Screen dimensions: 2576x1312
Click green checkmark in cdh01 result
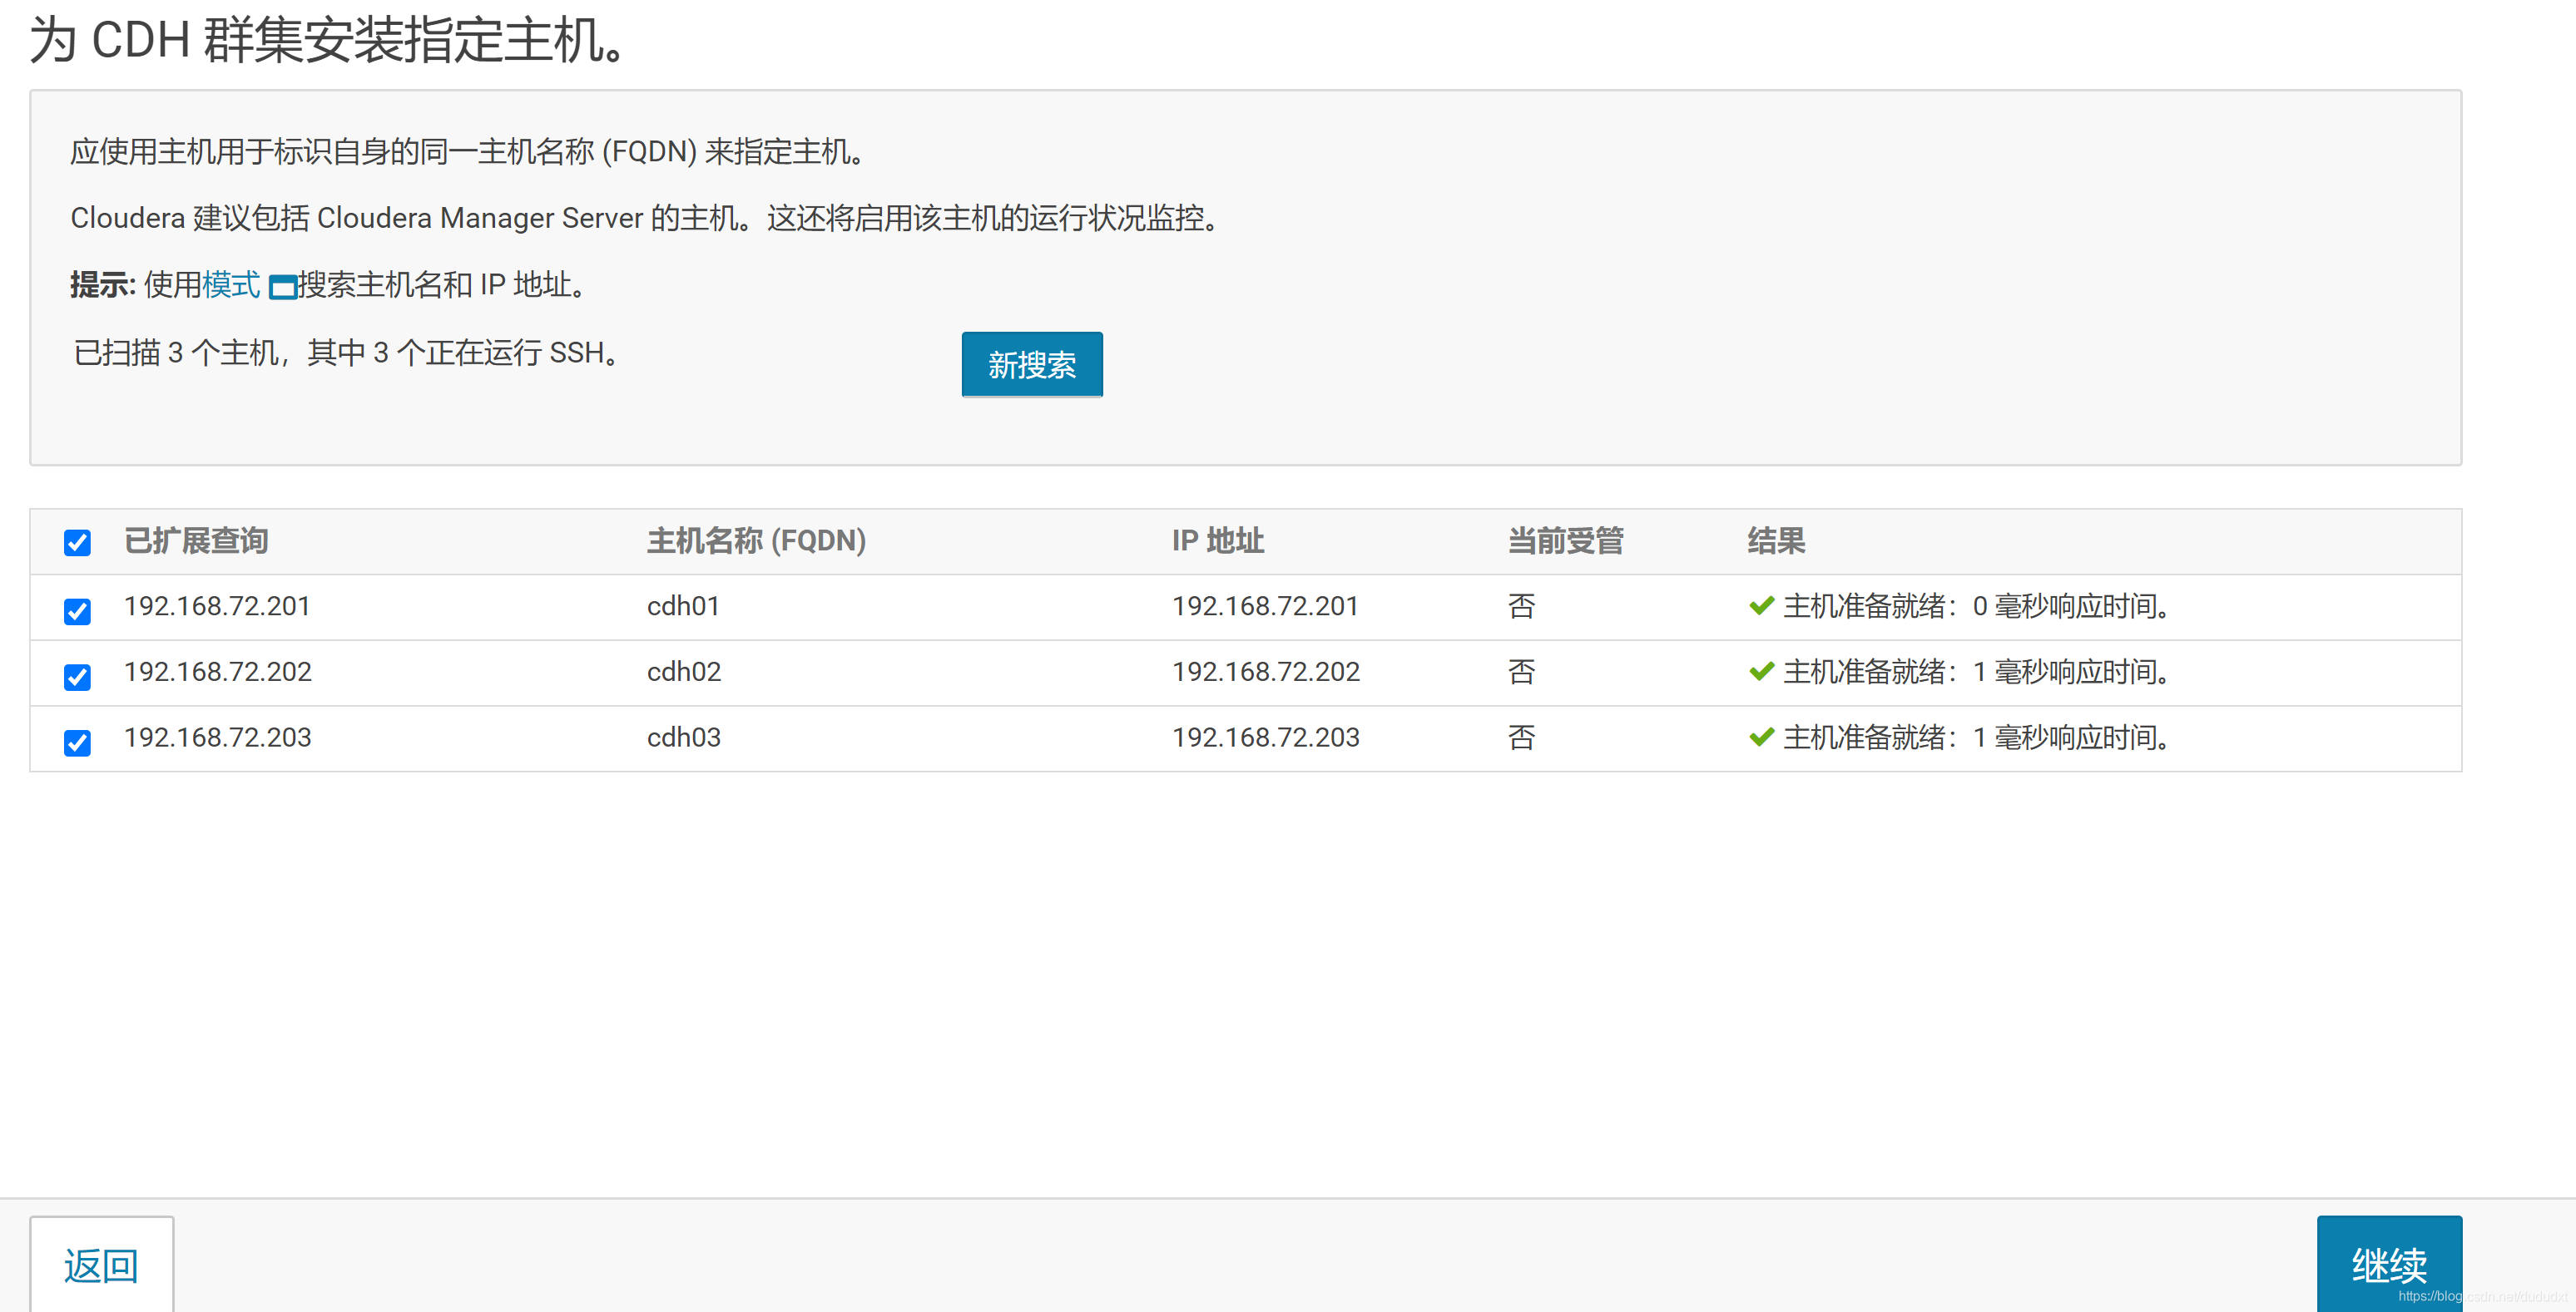[1761, 605]
